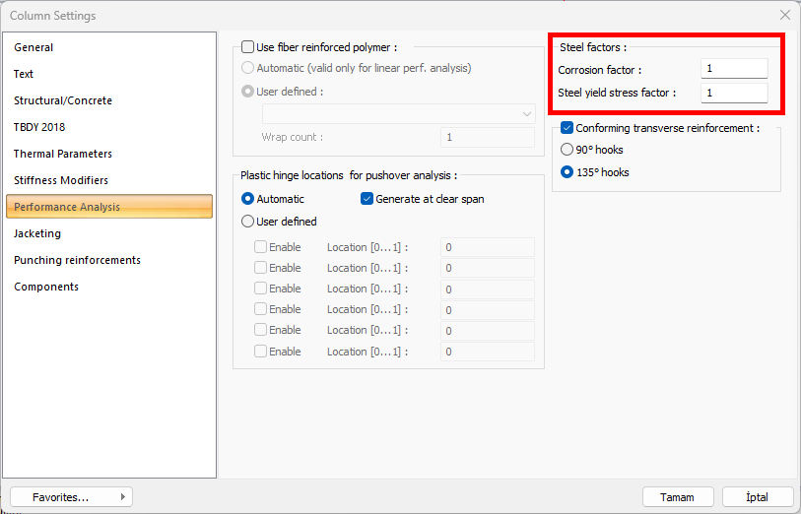Enable Use fiber reinforced polymer checkbox
Viewport: 801px width, 514px height.
point(247,46)
